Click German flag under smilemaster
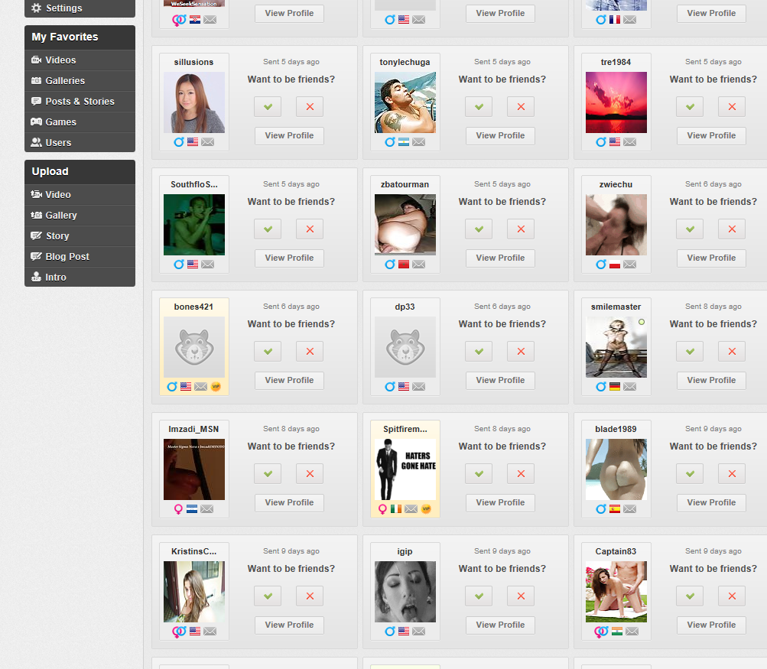Image resolution: width=767 pixels, height=669 pixels. tap(615, 386)
